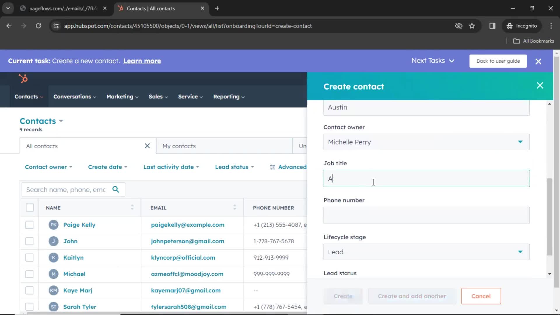Toggle the My contacts filter checkbox
560x315 pixels.
(x=179, y=146)
